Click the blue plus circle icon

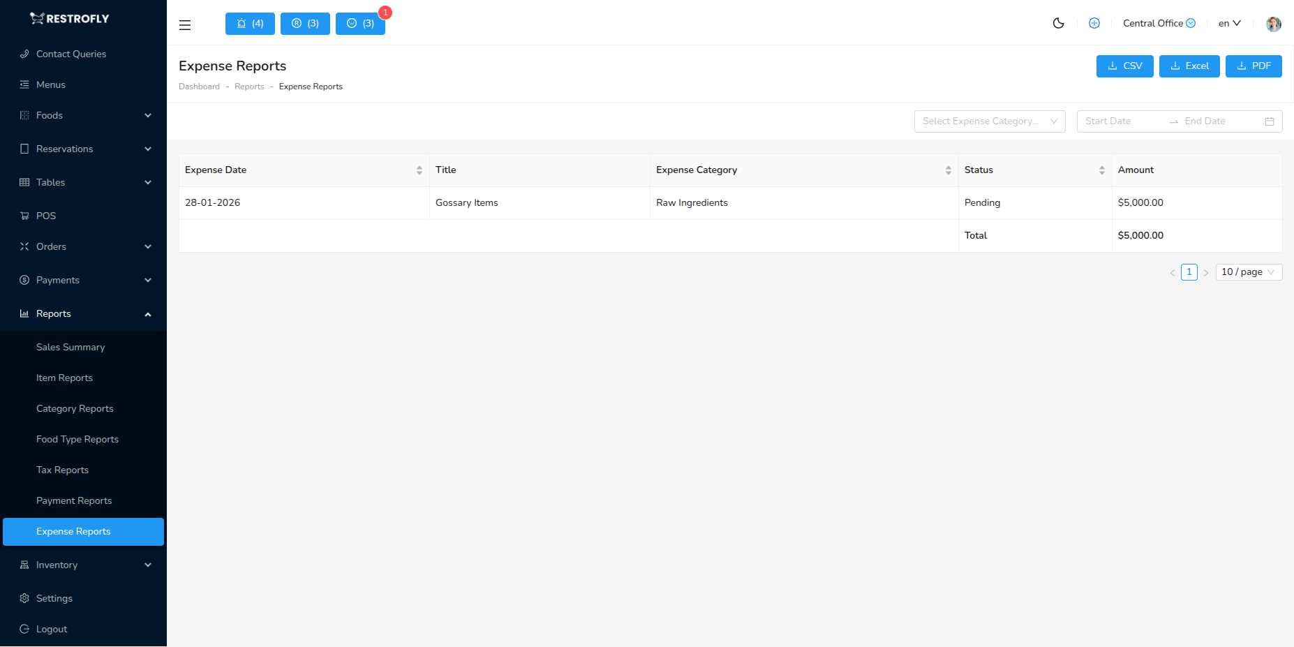(x=1094, y=23)
